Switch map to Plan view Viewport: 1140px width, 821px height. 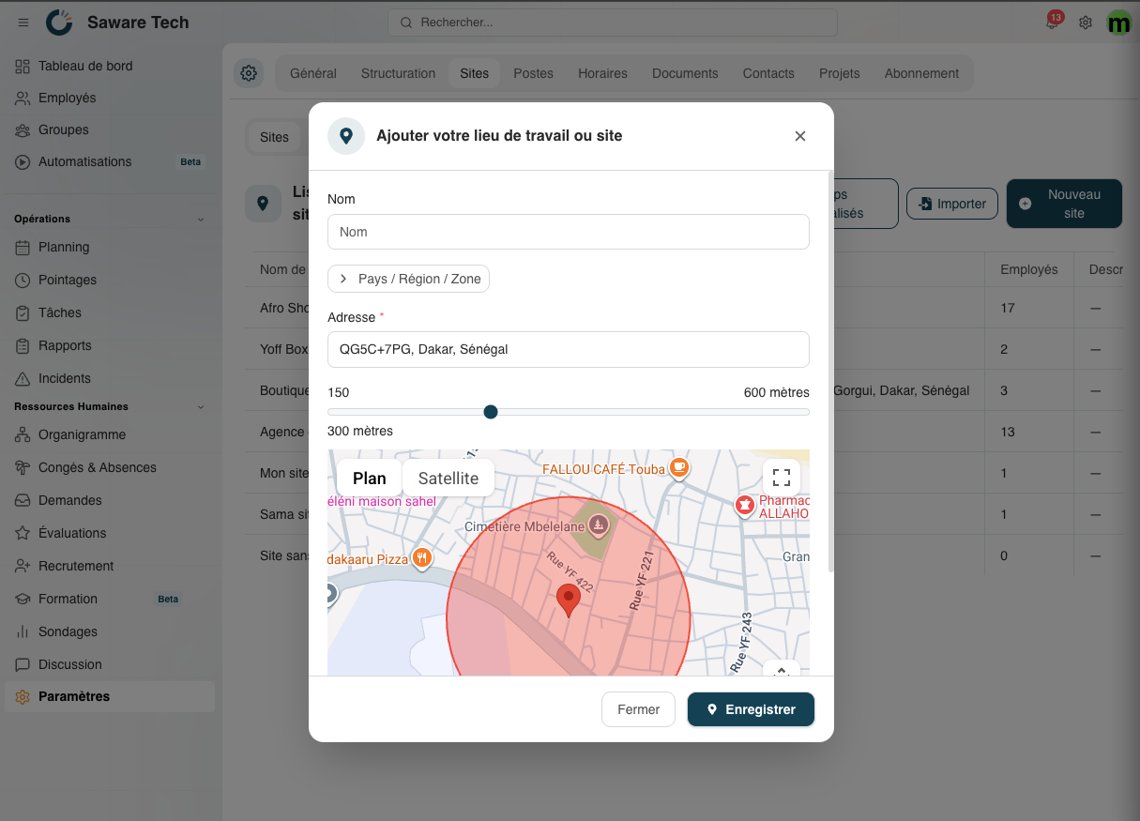[x=370, y=478]
